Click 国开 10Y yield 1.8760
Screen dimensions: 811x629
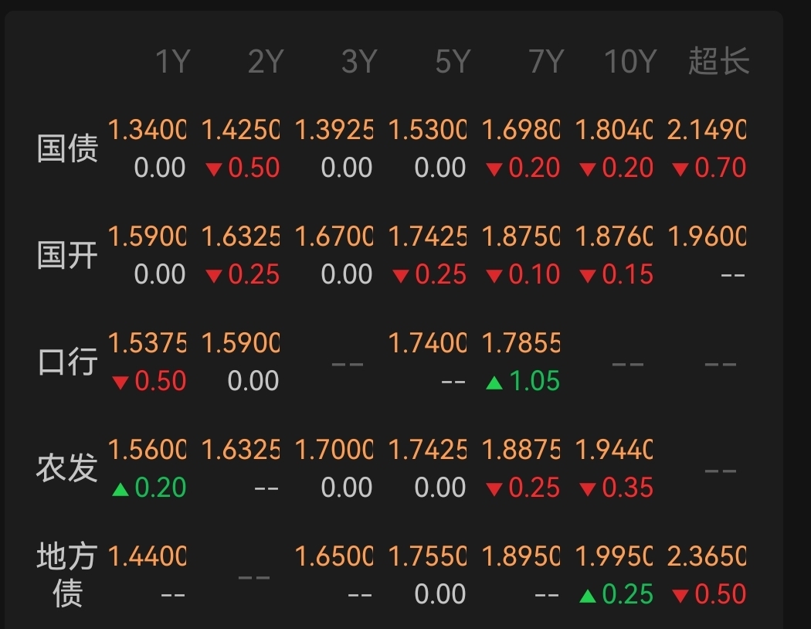pos(614,236)
